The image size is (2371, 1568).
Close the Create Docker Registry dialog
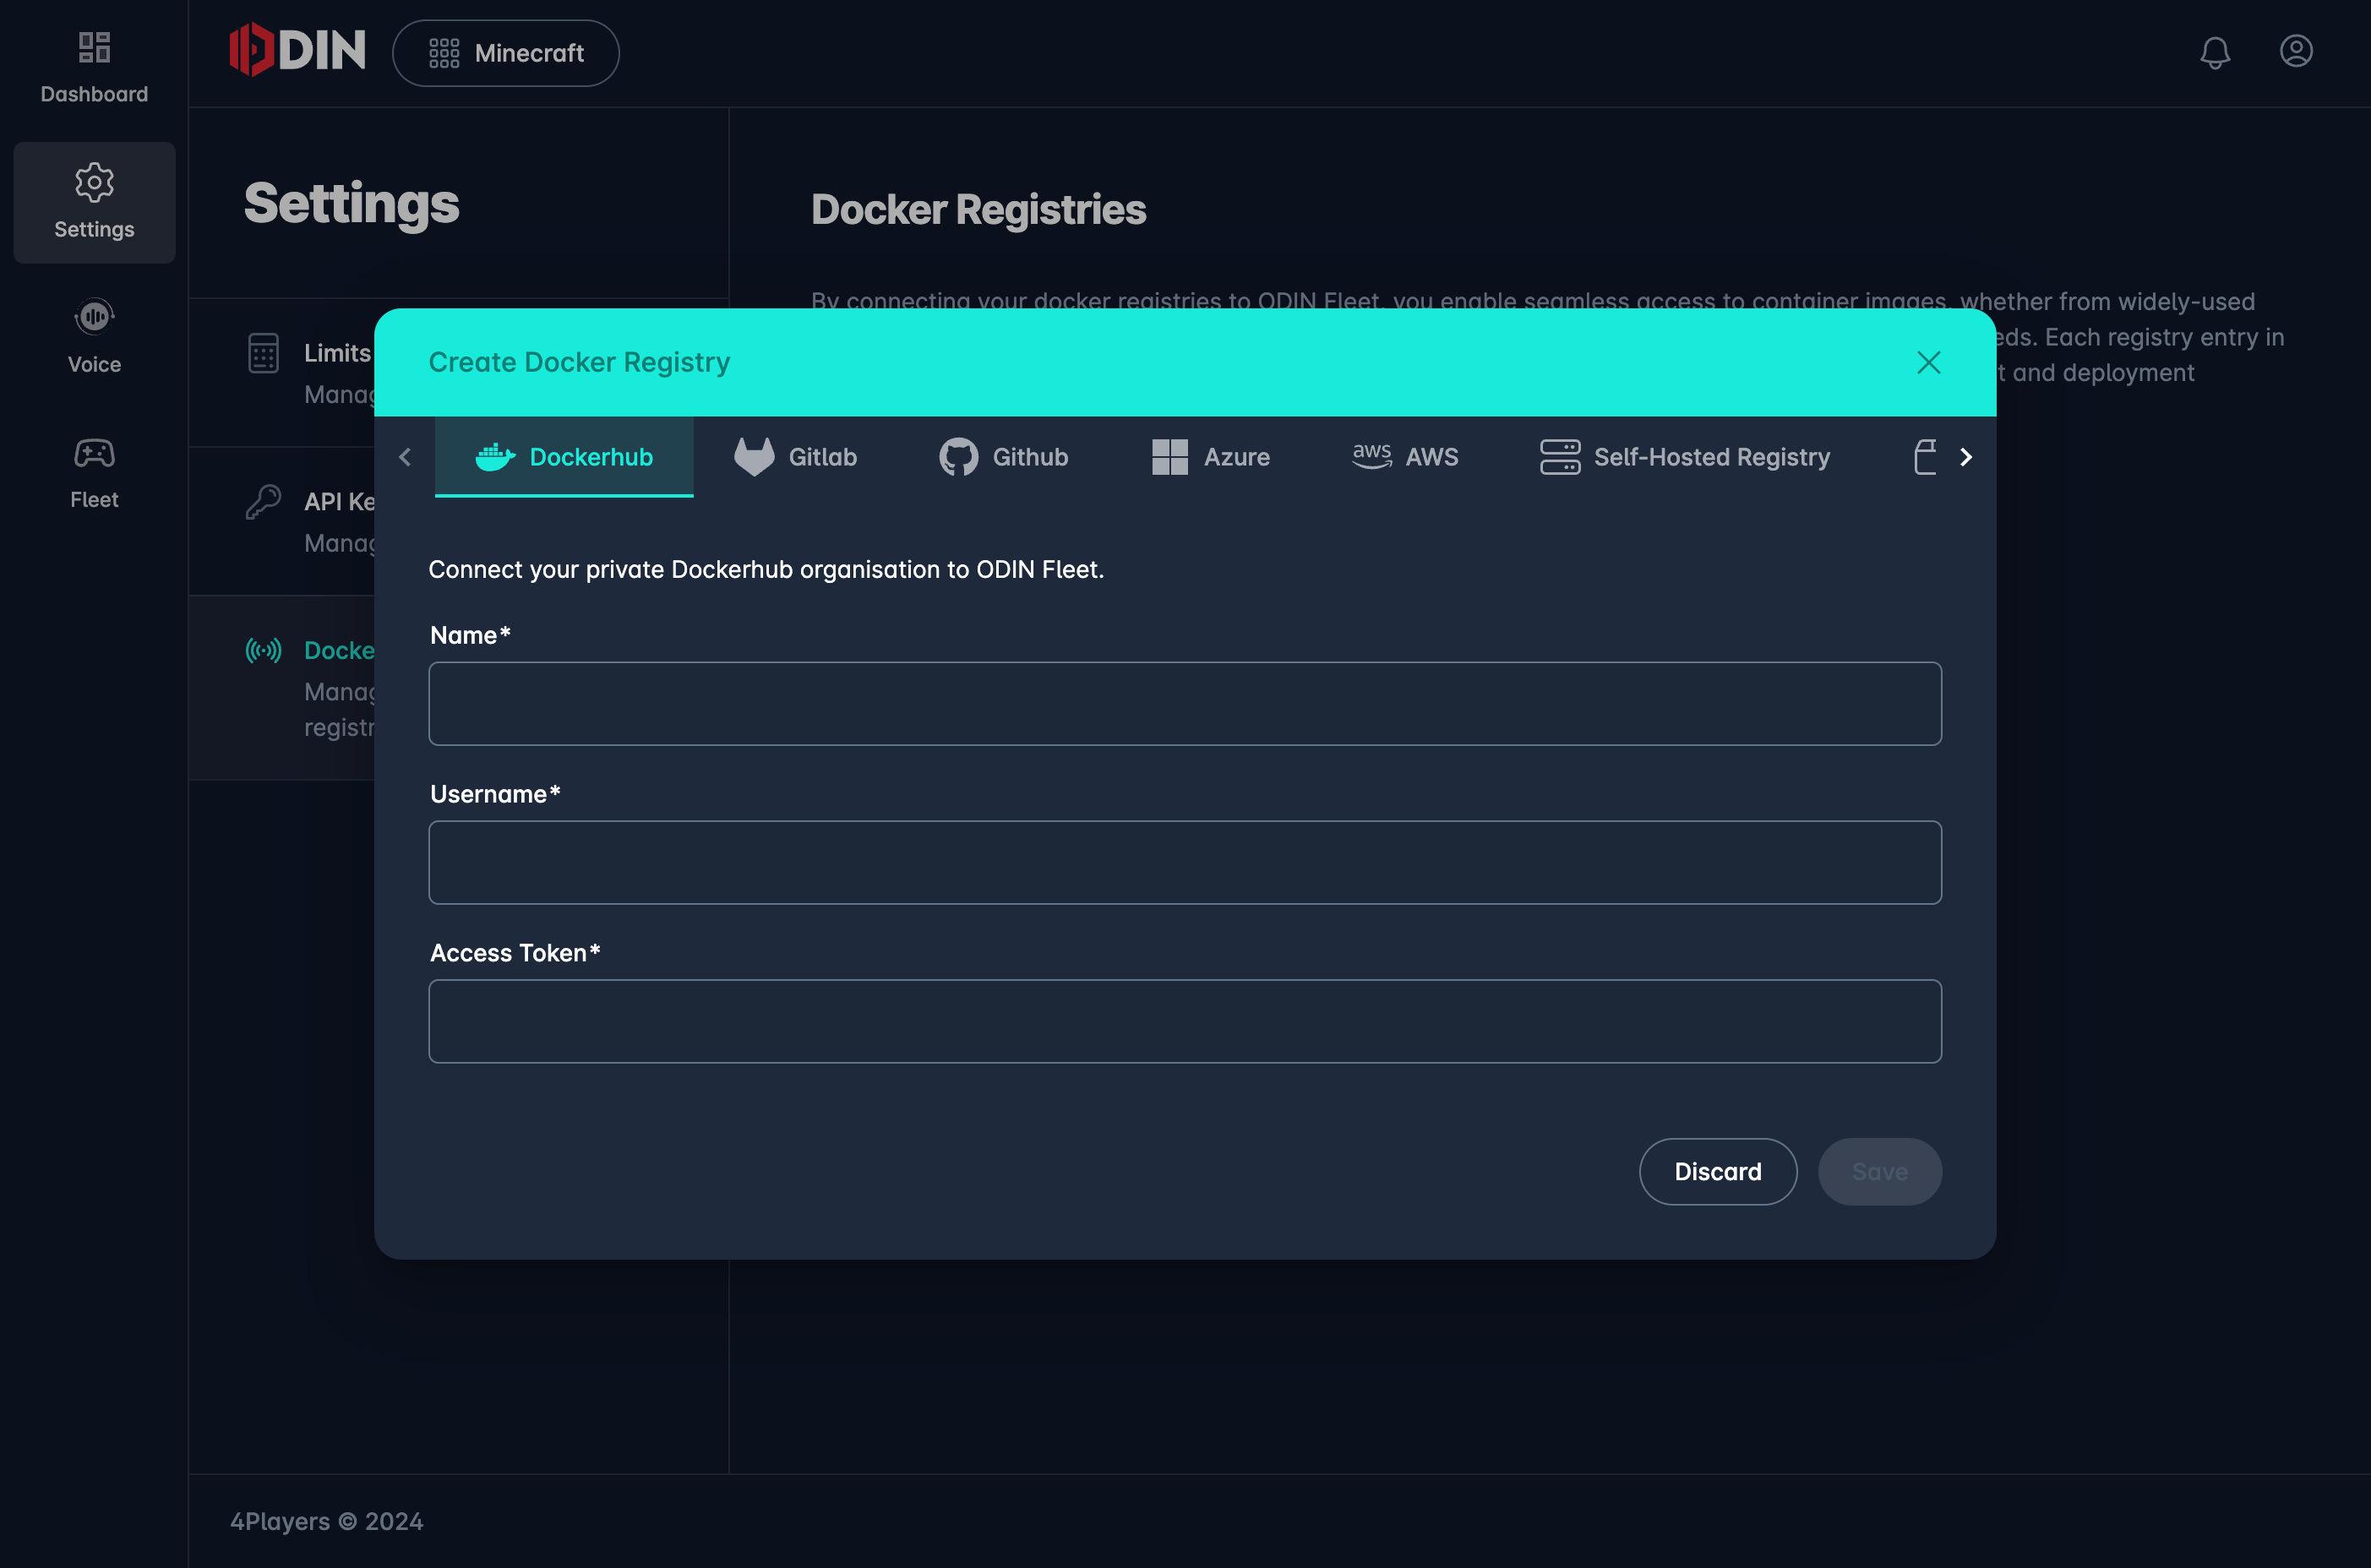(x=1929, y=362)
